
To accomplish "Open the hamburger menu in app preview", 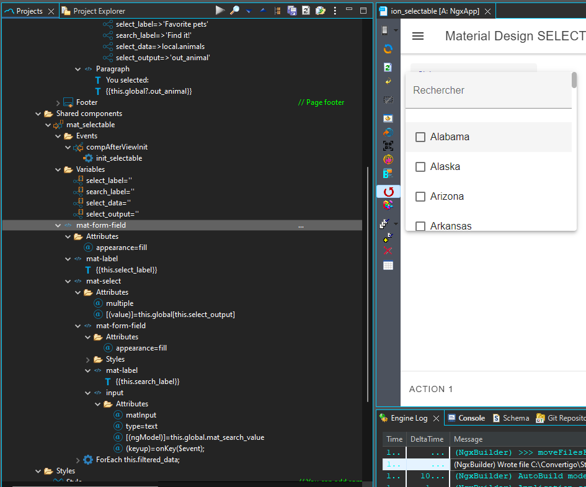I will tap(418, 36).
